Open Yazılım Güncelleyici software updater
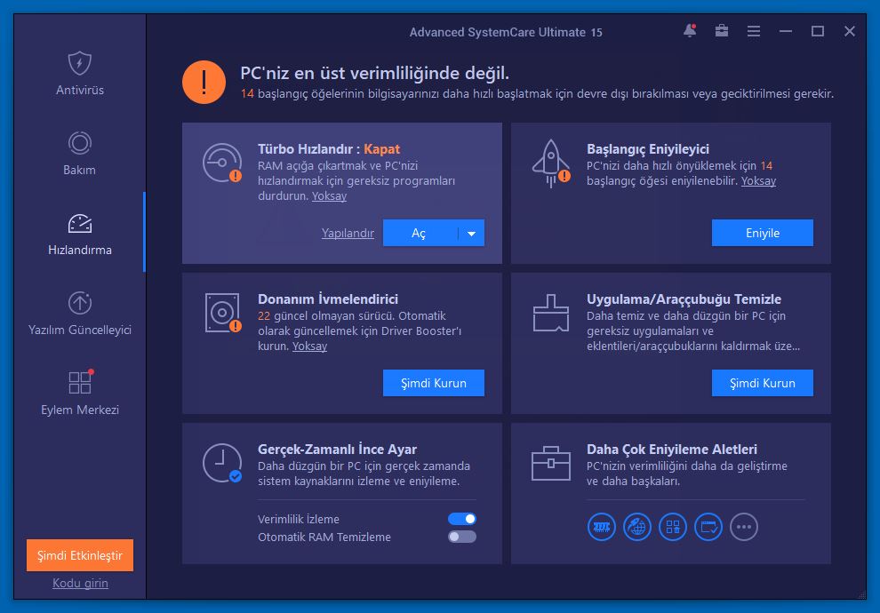Image resolution: width=880 pixels, height=613 pixels. pyautogui.click(x=80, y=314)
